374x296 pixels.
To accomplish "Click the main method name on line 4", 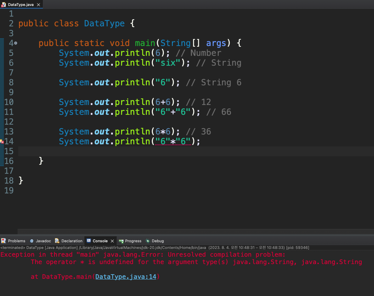I will coord(145,43).
